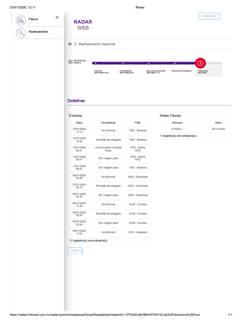Click the Emitido timeline point
Viewport: 242px width, 322px height.
point(96,63)
